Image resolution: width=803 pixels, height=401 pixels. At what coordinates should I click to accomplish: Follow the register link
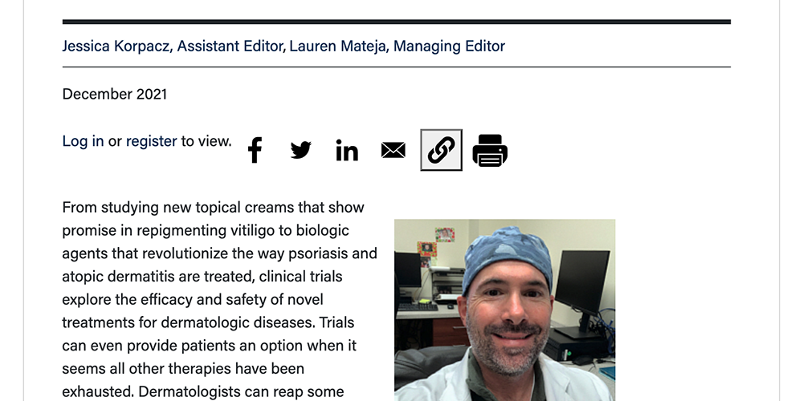pos(151,141)
